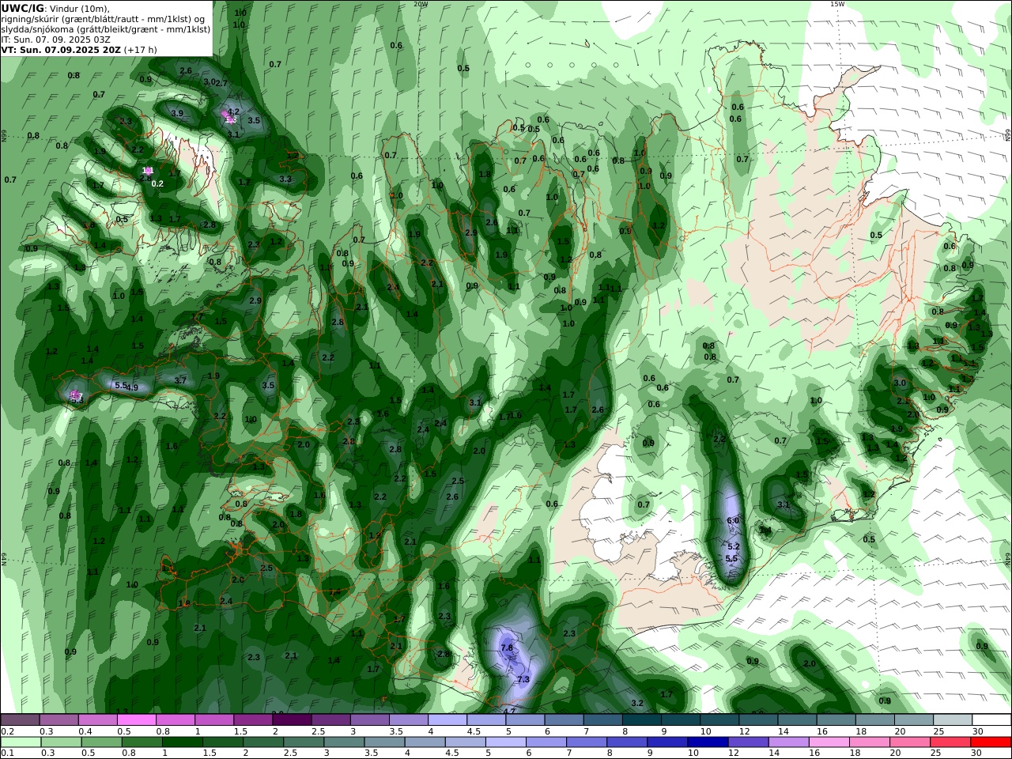Screen dimensions: 1012x759
Task: Select dark teal snow swatch 8–9
Action: (642, 719)
